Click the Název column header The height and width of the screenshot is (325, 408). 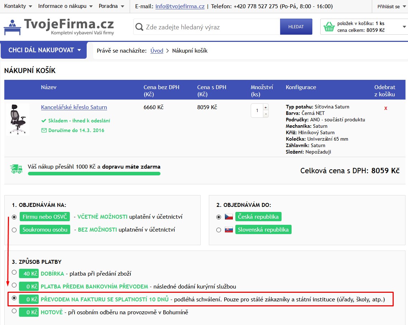tap(49, 87)
